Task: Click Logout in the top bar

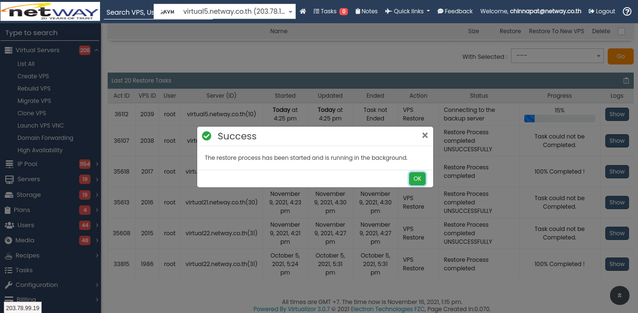Action: (602, 11)
